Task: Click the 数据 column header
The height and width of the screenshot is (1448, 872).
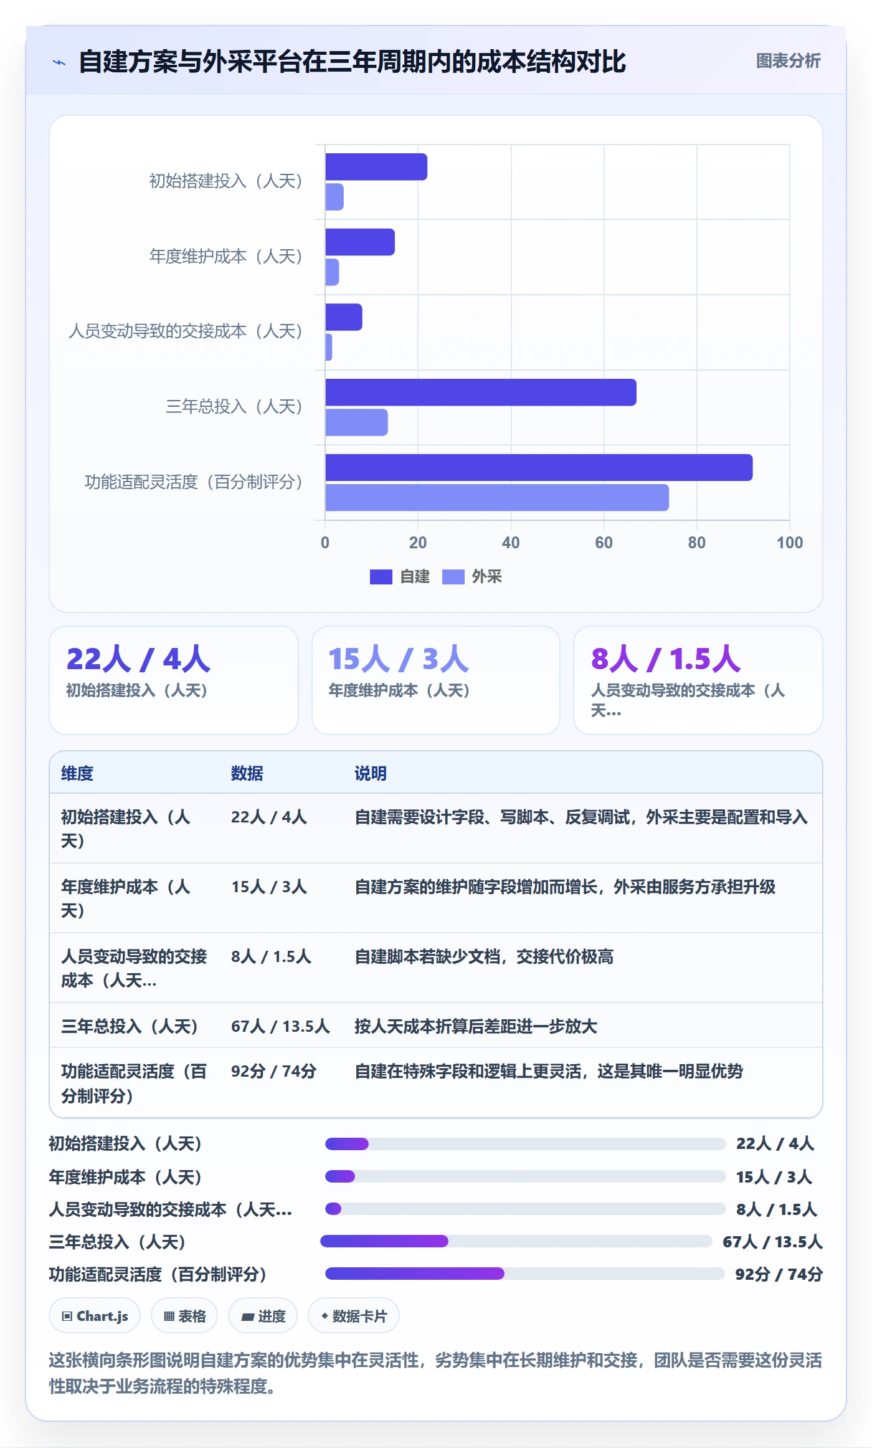Action: (247, 773)
